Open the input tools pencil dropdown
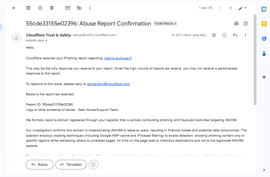Viewport: 270px width, 177px height. pos(243,8)
